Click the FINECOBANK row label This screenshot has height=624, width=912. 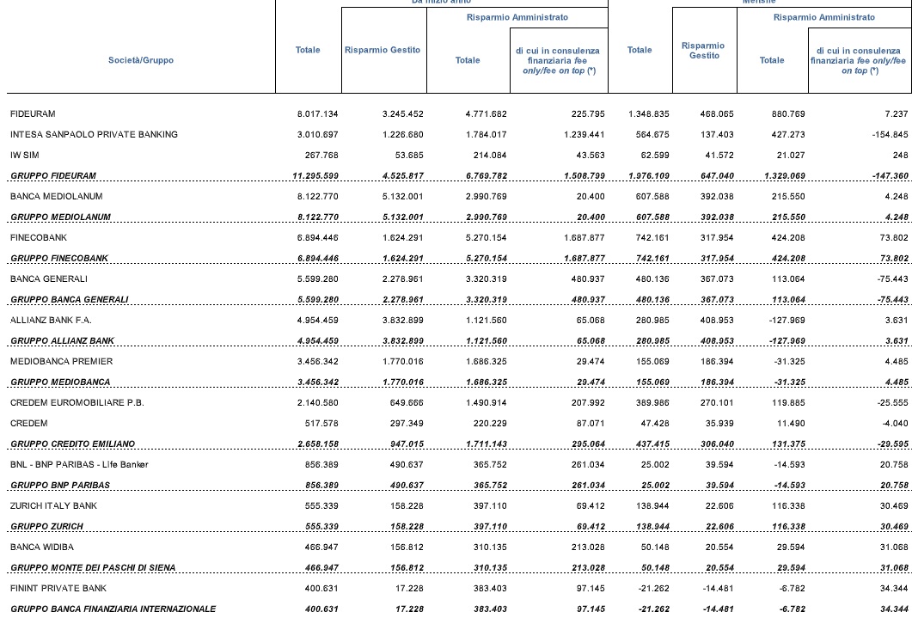tap(39, 238)
